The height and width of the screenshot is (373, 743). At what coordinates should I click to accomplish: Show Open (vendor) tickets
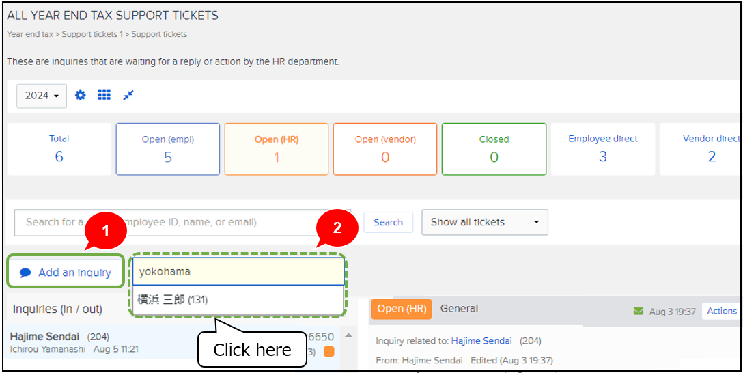pos(385,148)
